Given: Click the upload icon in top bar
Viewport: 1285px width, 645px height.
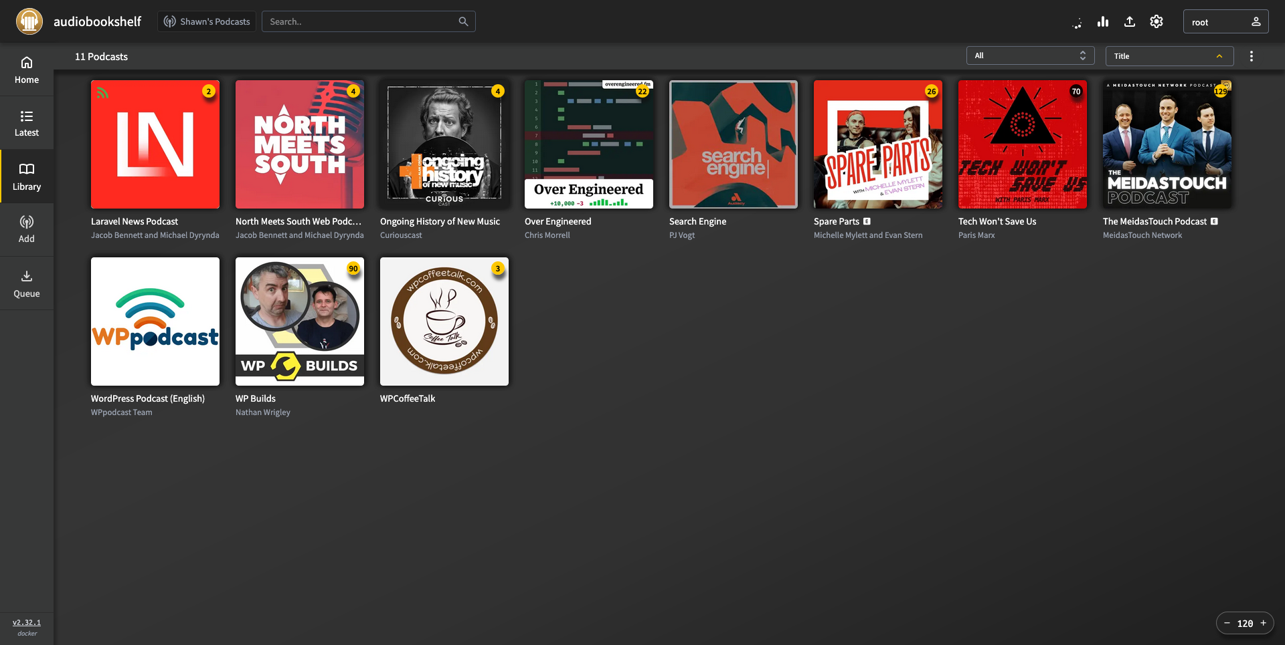Looking at the screenshot, I should pos(1130,22).
